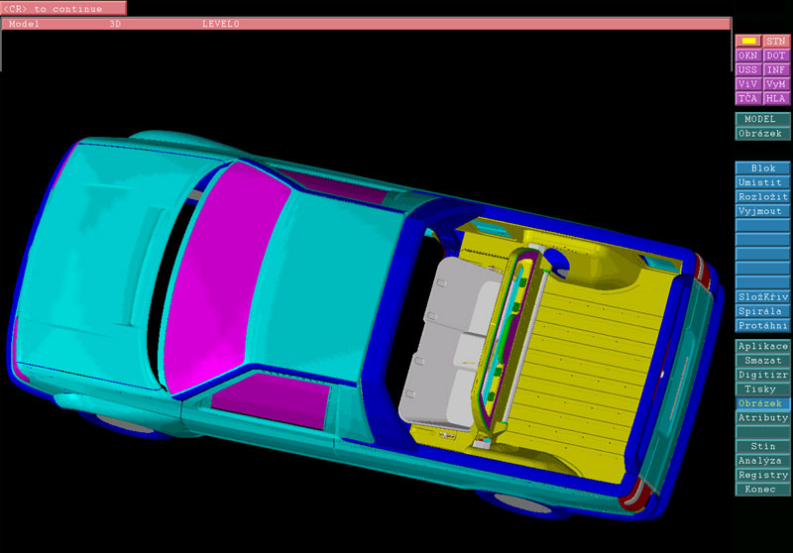Select the OKN button
This screenshot has height=553, width=793.
pos(748,55)
